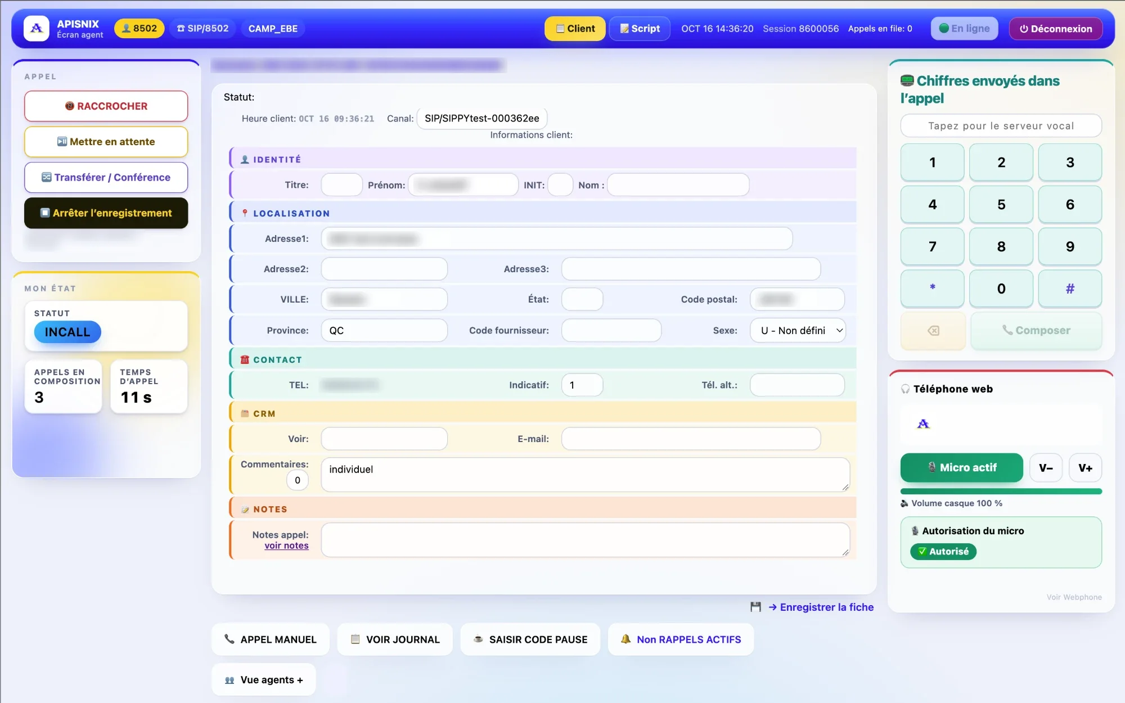Open the Voir Webphone link
Viewport: 1125px width, 703px height.
1074,597
